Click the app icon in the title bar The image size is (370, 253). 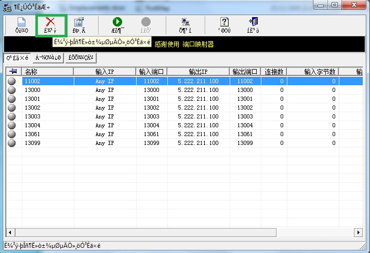click(7, 7)
